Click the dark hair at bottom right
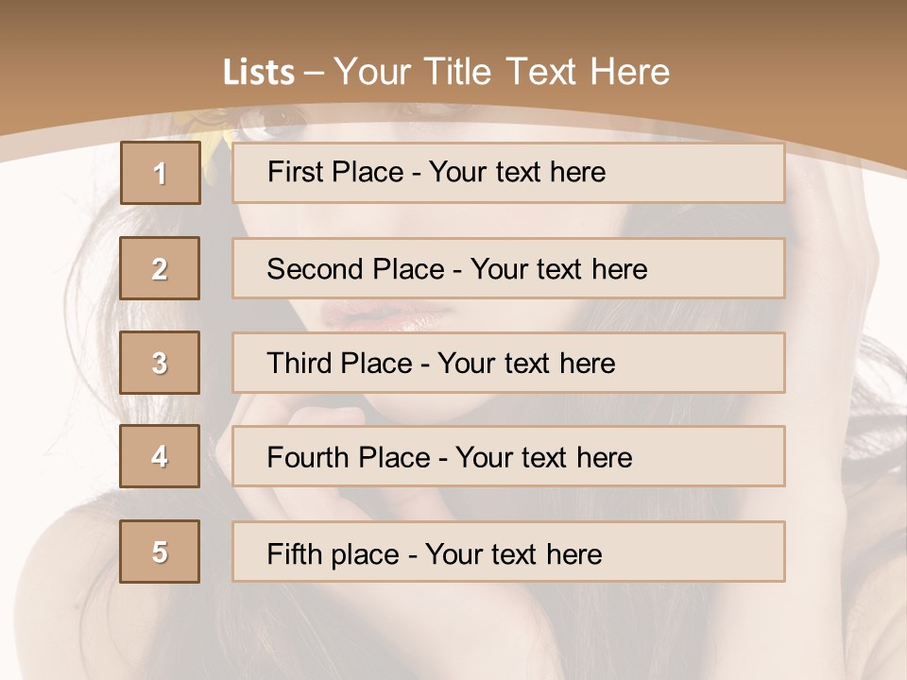907x680 pixels. tap(850, 529)
